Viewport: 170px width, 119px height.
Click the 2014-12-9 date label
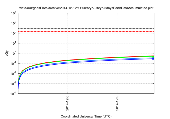(x=117, y=103)
